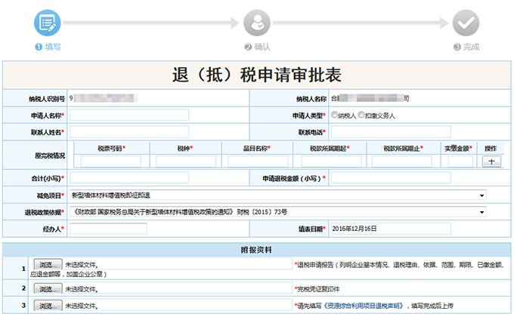514x317 pixels.
Task: Select the 品目名称 text box
Action: coord(259,162)
